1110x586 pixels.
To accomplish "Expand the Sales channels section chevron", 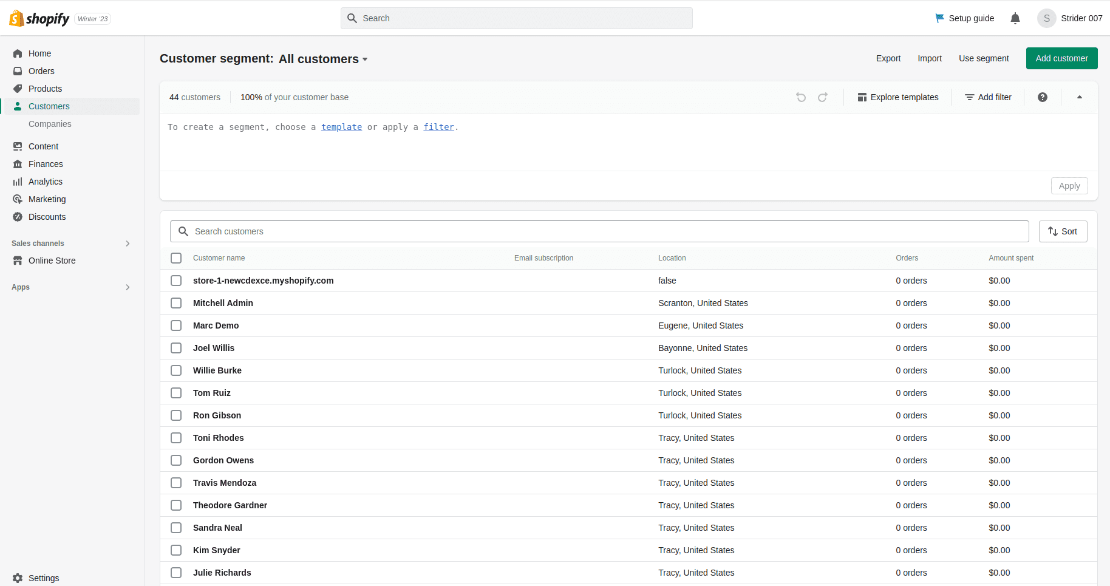I will [x=128, y=244].
